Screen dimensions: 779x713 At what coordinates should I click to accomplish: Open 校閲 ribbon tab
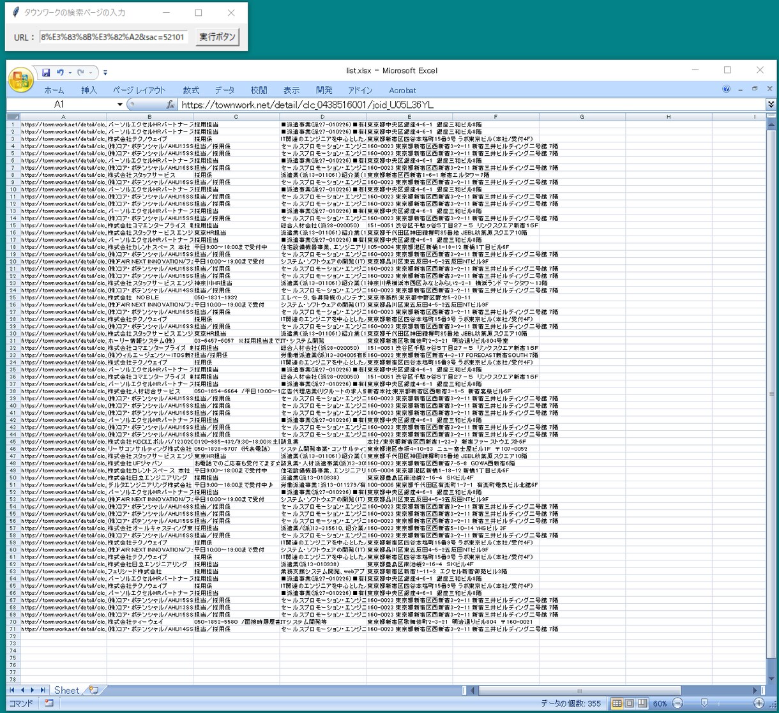[x=259, y=91]
